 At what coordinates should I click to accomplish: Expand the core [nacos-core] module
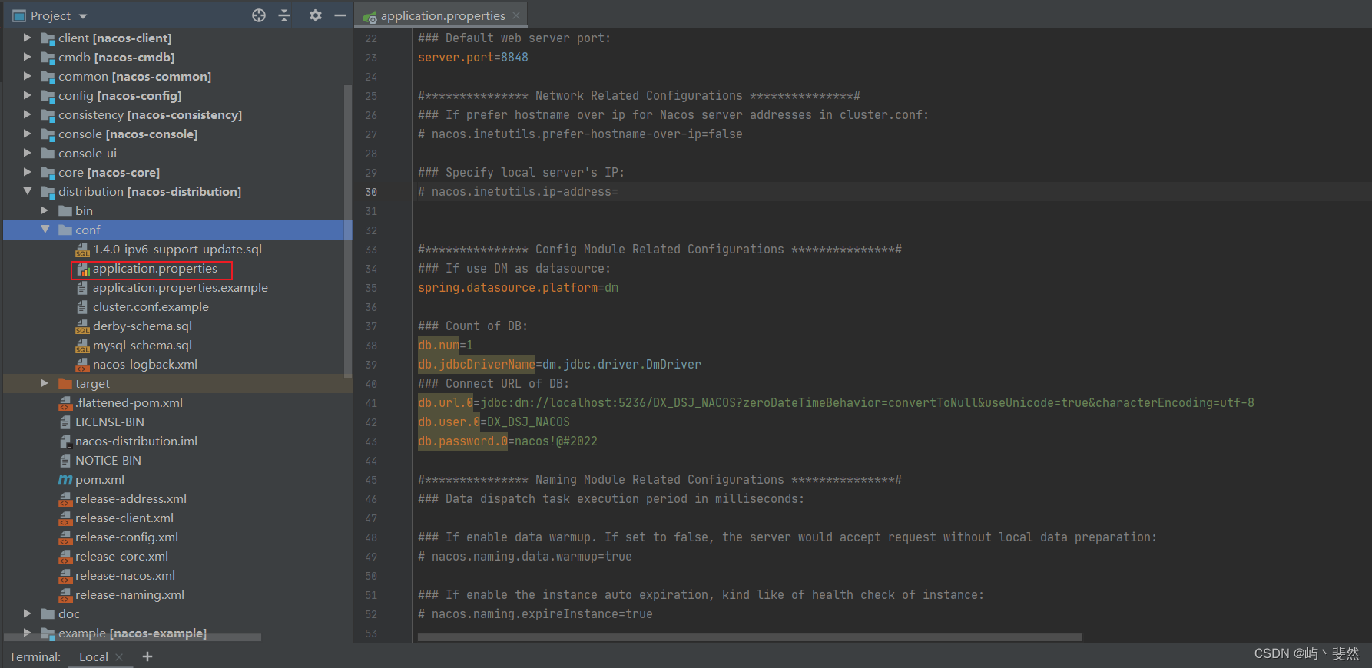[x=28, y=172]
